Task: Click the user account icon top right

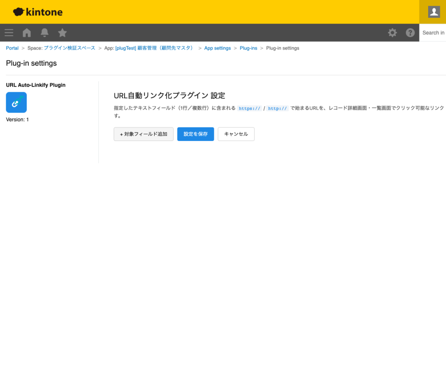Action: coord(433,12)
